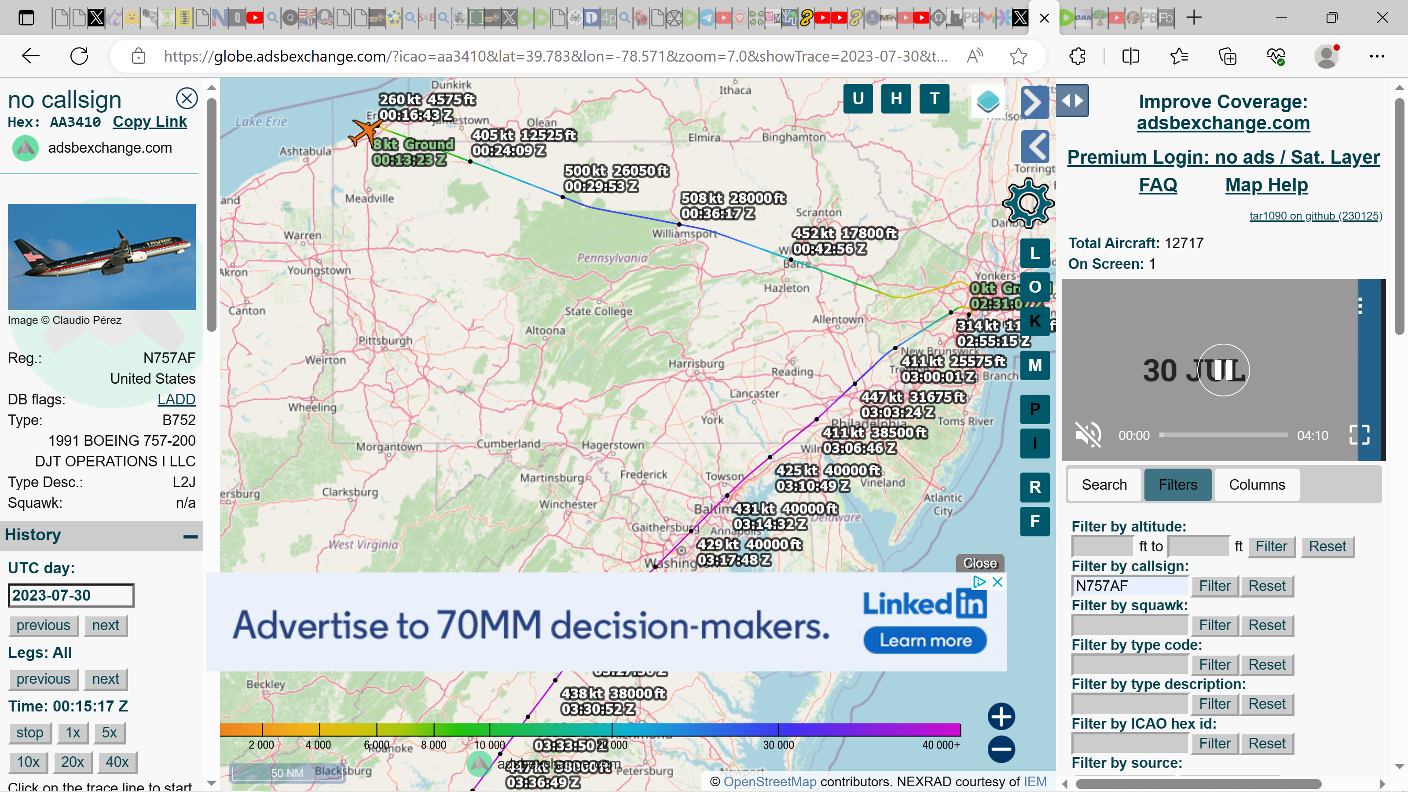This screenshot has height=792, width=1408.
Task: Open the OpenStreetMap attribution link
Action: pos(770,781)
